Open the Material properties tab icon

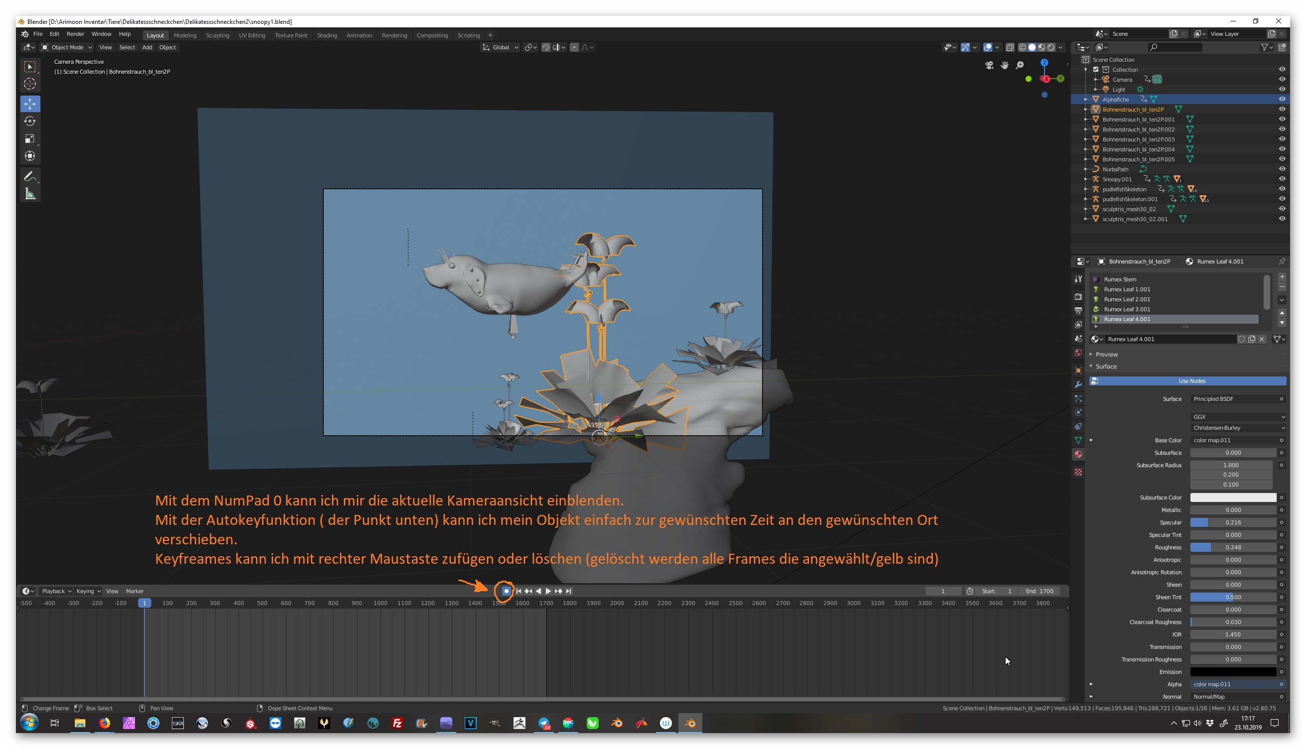(x=1078, y=454)
